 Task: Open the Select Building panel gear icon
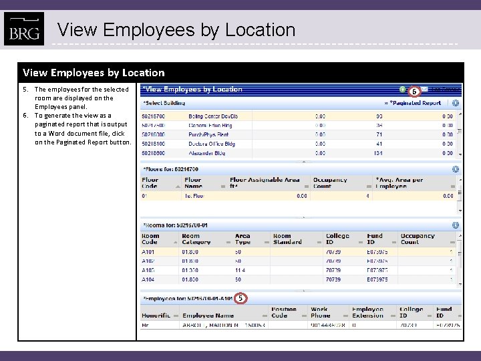(x=456, y=103)
